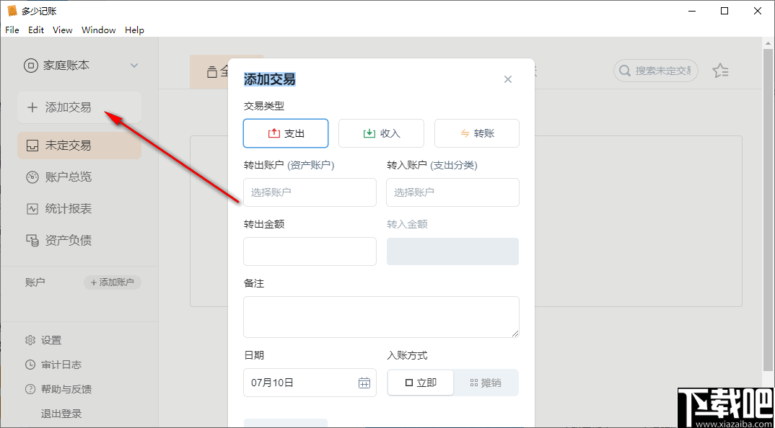
Task: Open the File menu
Action: point(12,30)
